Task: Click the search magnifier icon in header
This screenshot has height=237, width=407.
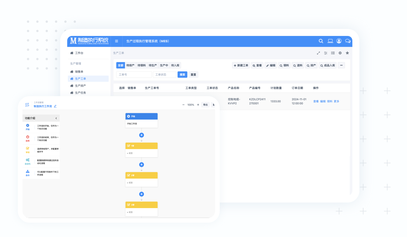Action: coord(321,41)
